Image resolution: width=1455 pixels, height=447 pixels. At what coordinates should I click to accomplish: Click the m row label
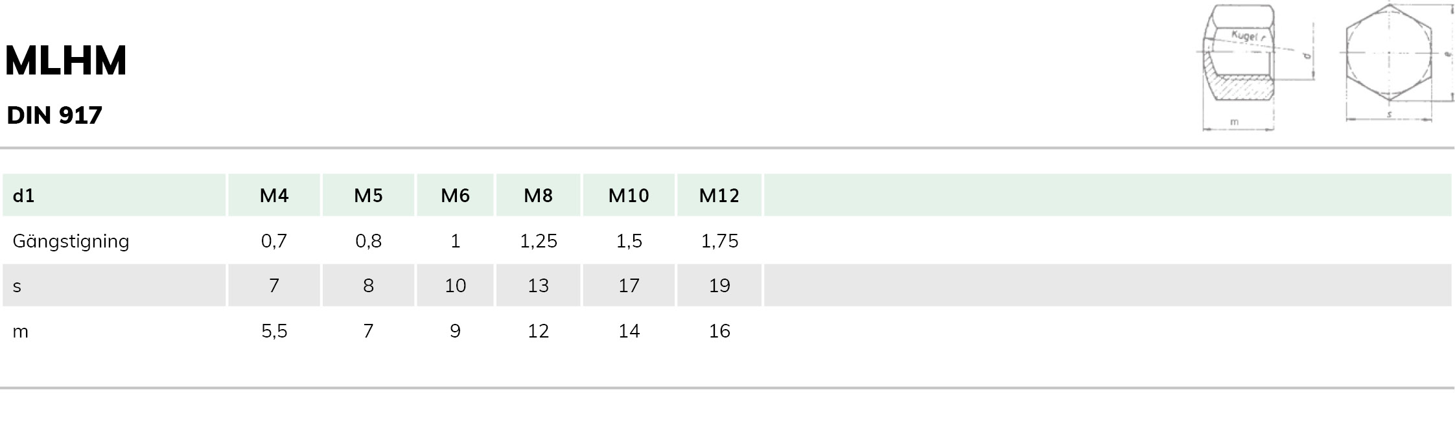20,332
